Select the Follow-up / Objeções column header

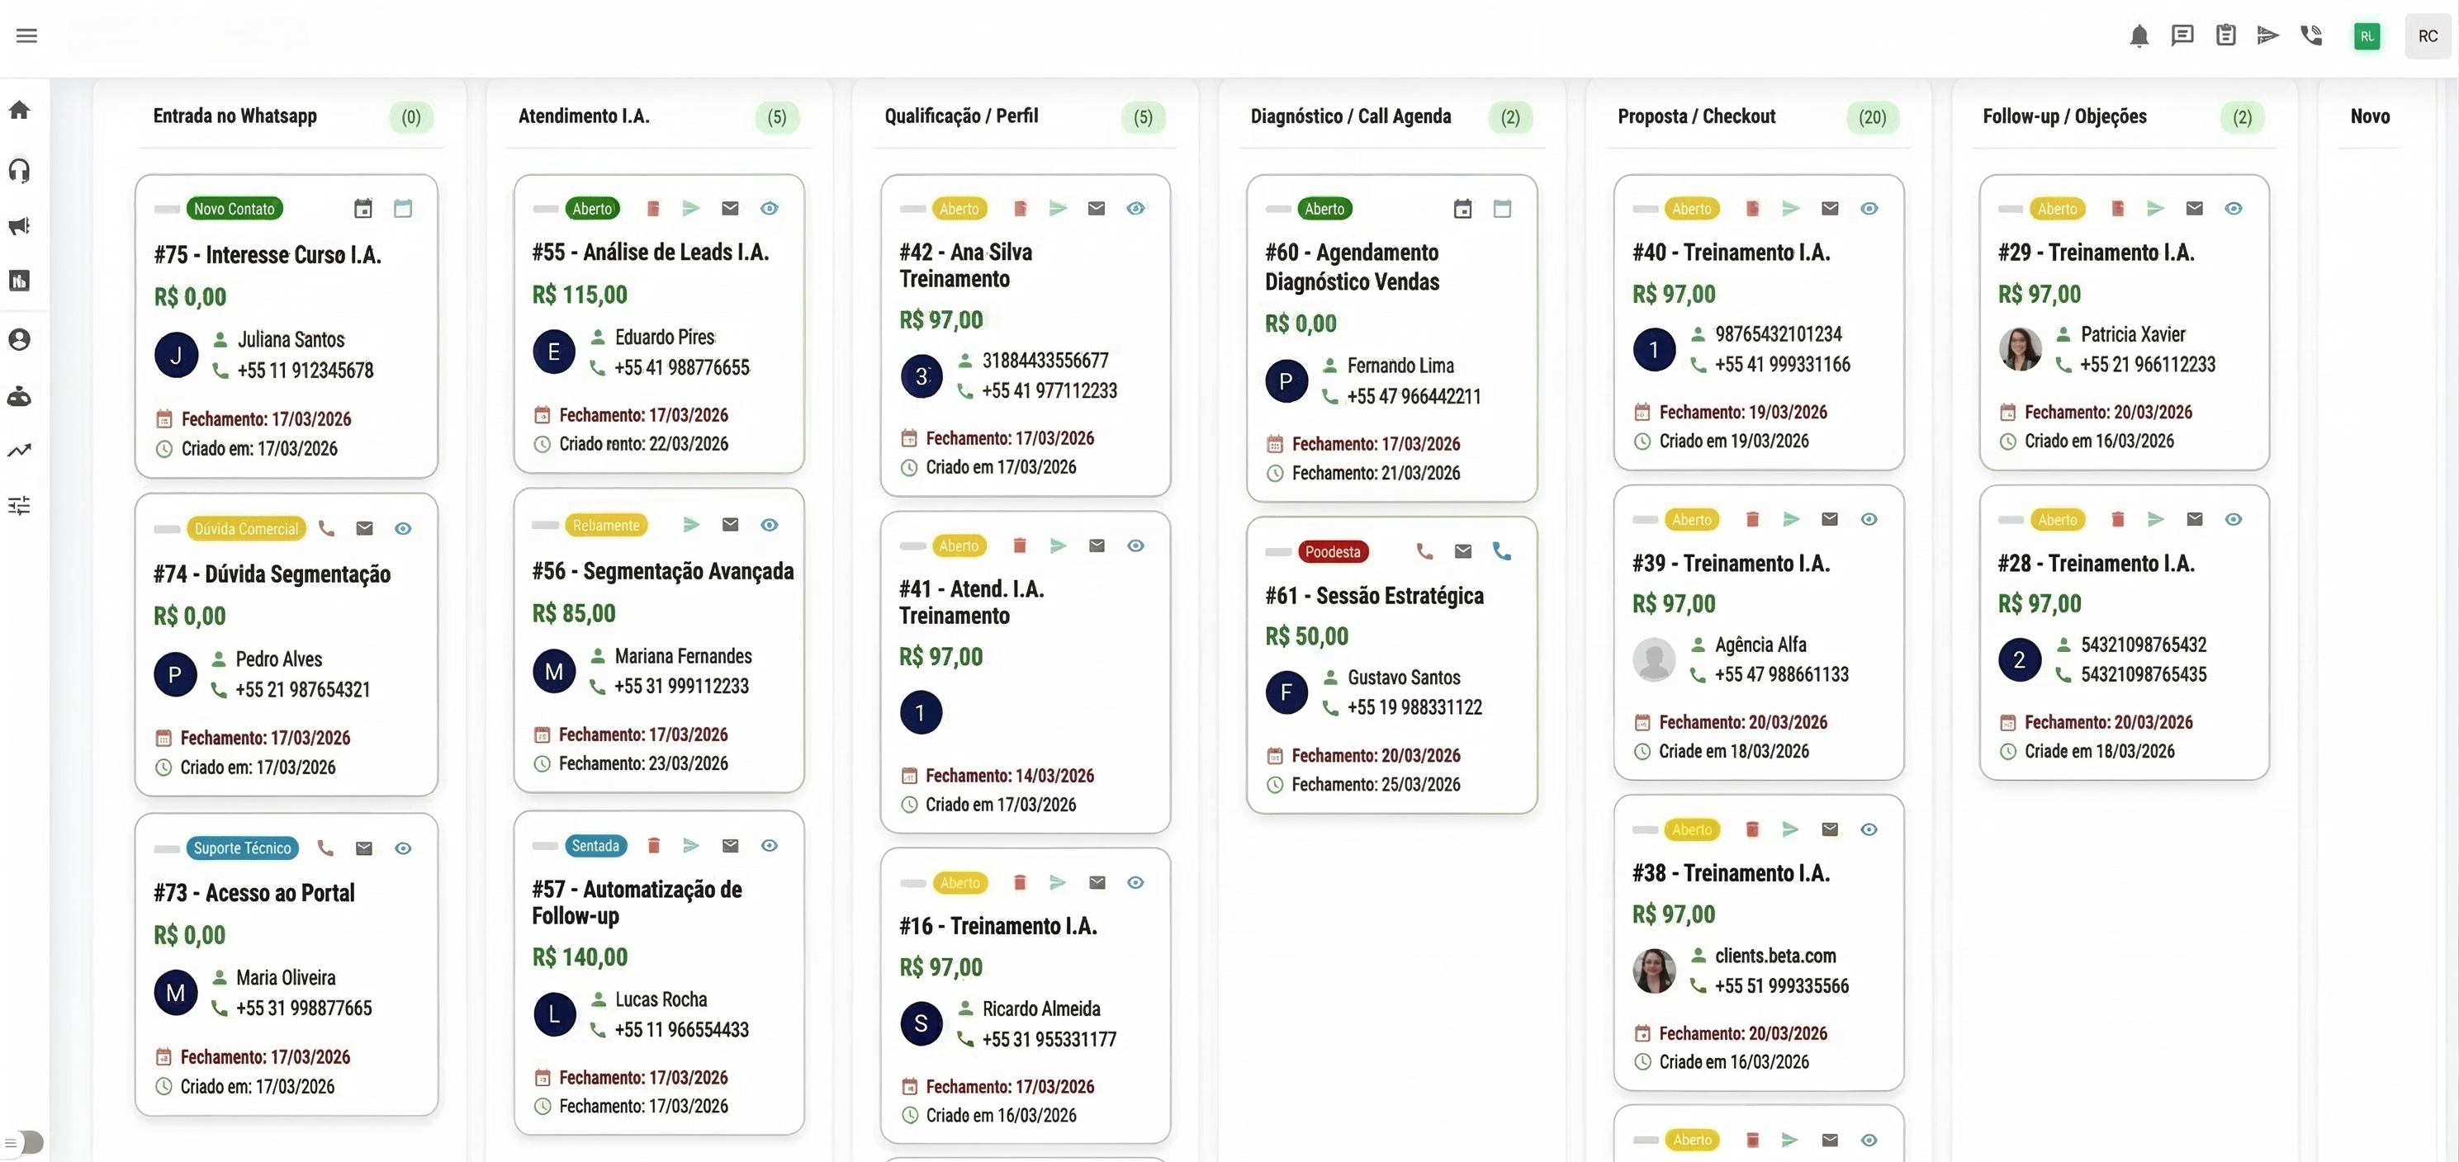pos(2063,116)
